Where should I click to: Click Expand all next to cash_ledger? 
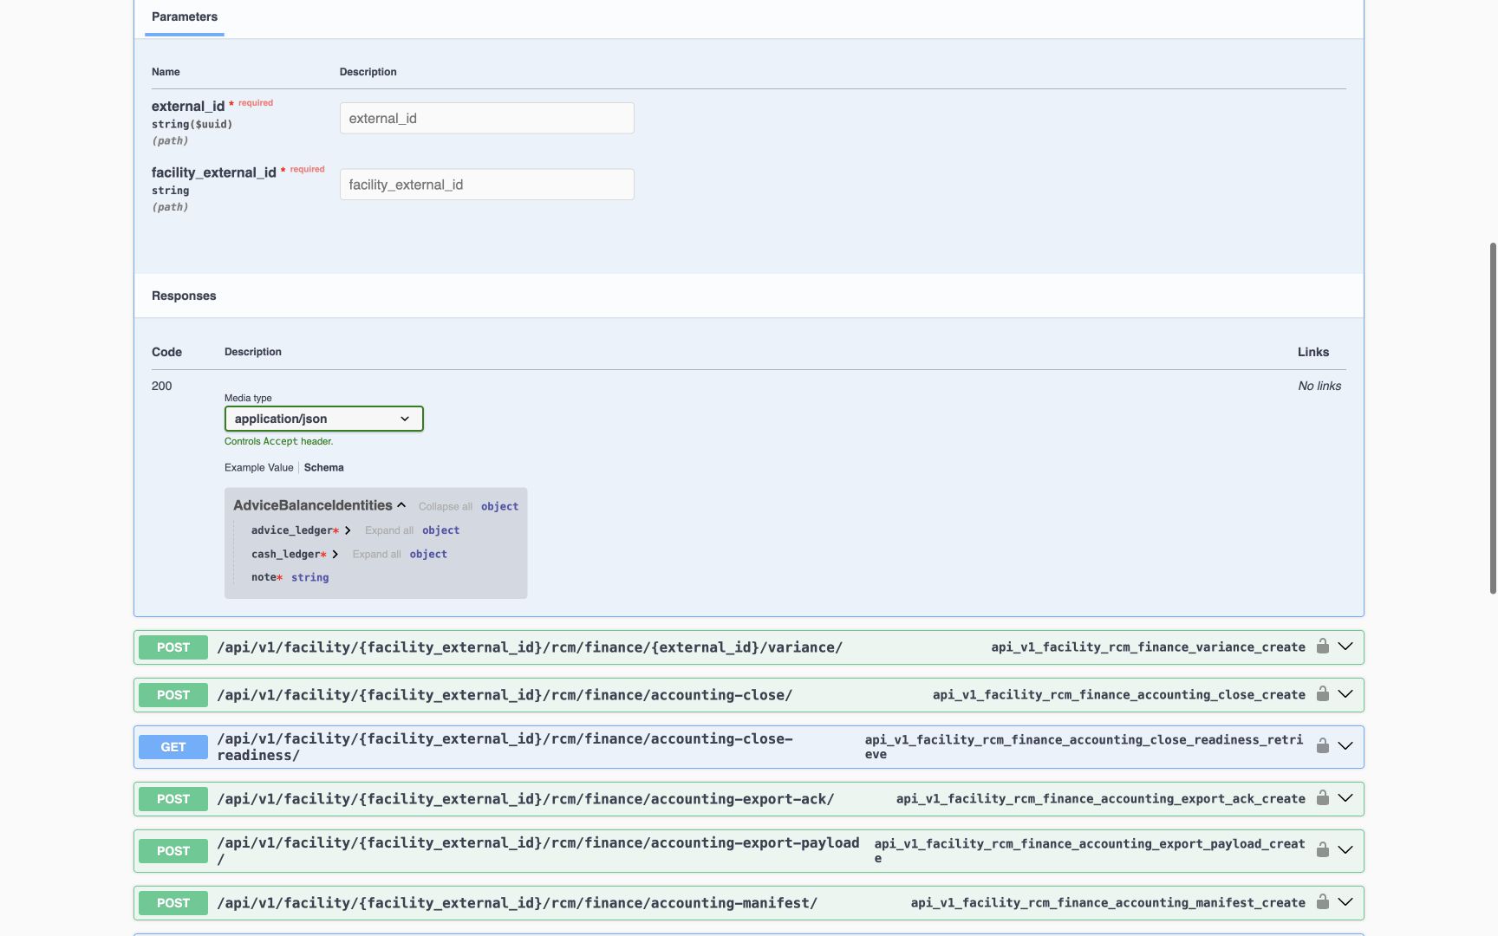pos(377,555)
